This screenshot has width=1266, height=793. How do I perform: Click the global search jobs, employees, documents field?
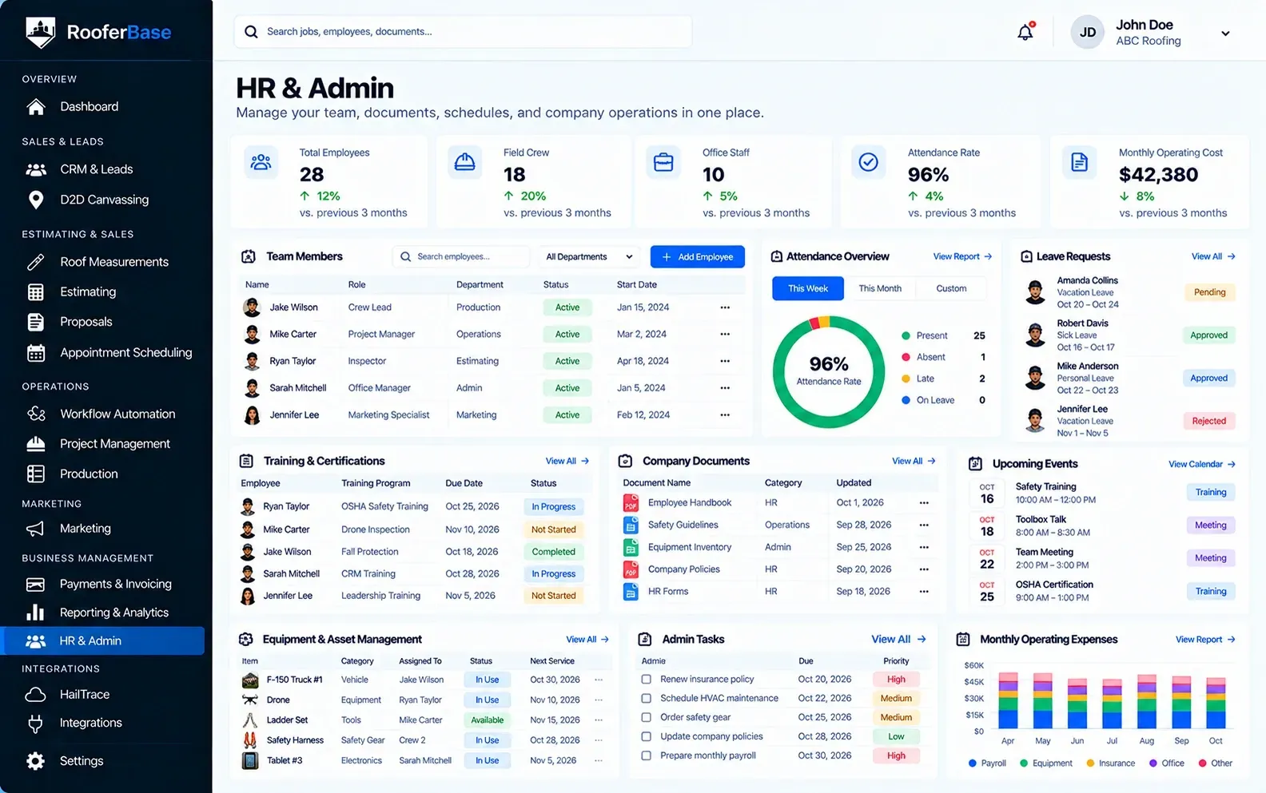tap(463, 32)
